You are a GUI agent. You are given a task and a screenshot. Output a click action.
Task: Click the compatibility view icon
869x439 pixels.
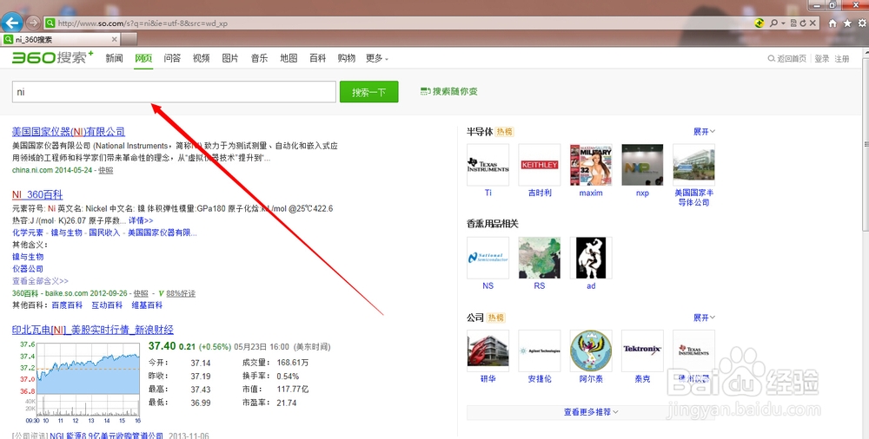(x=793, y=23)
